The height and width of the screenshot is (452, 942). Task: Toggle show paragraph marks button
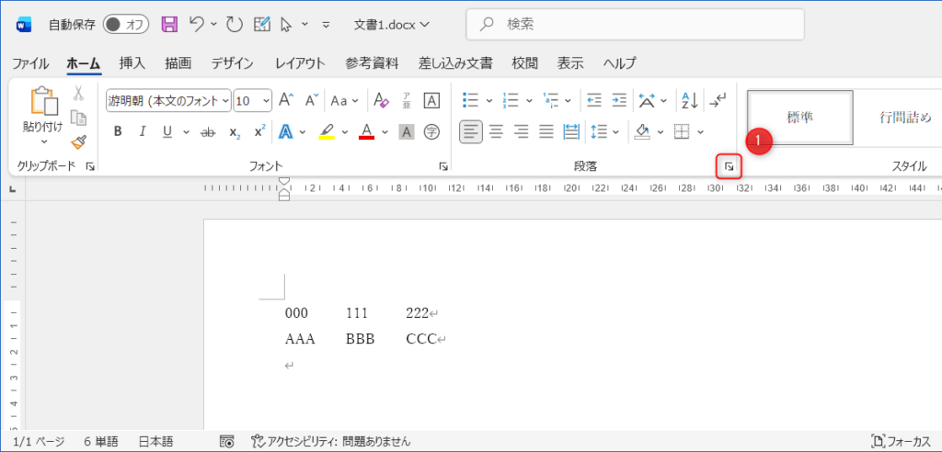[718, 100]
